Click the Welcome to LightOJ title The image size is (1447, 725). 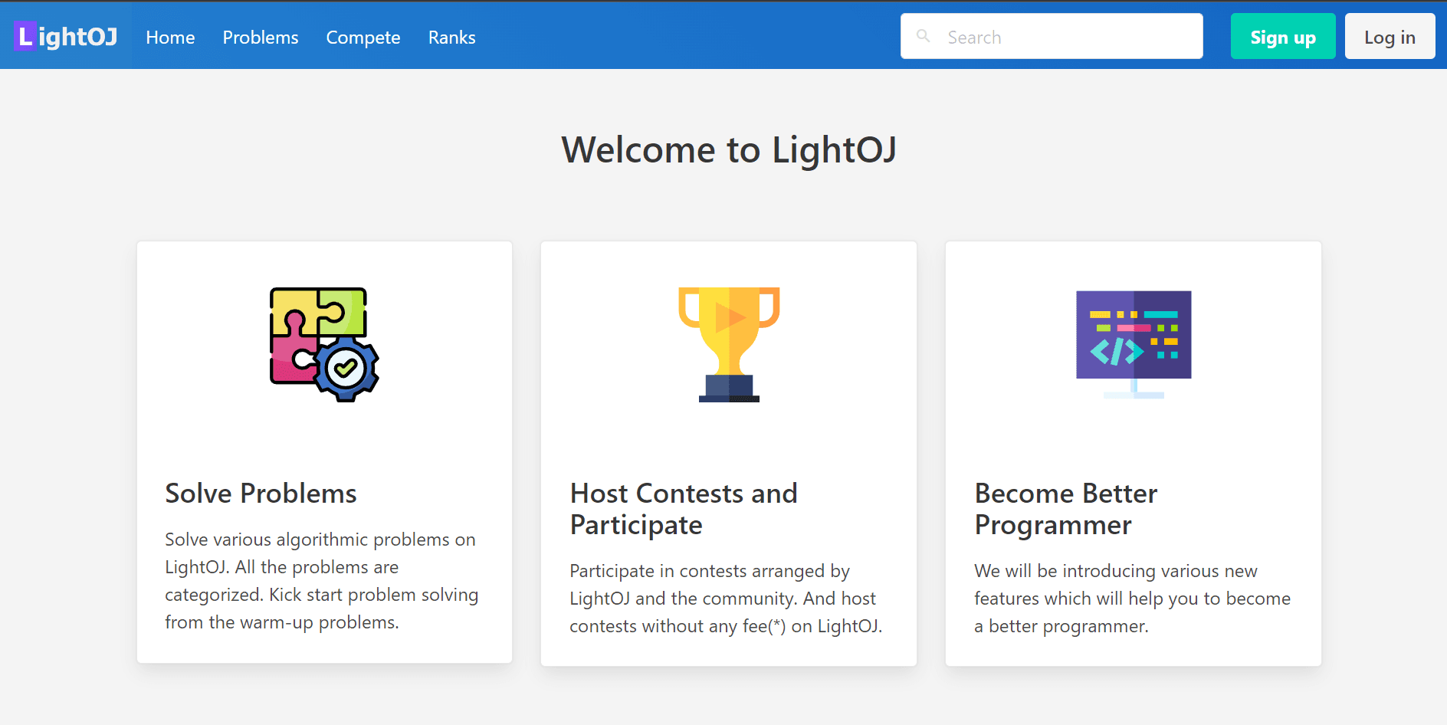729,149
